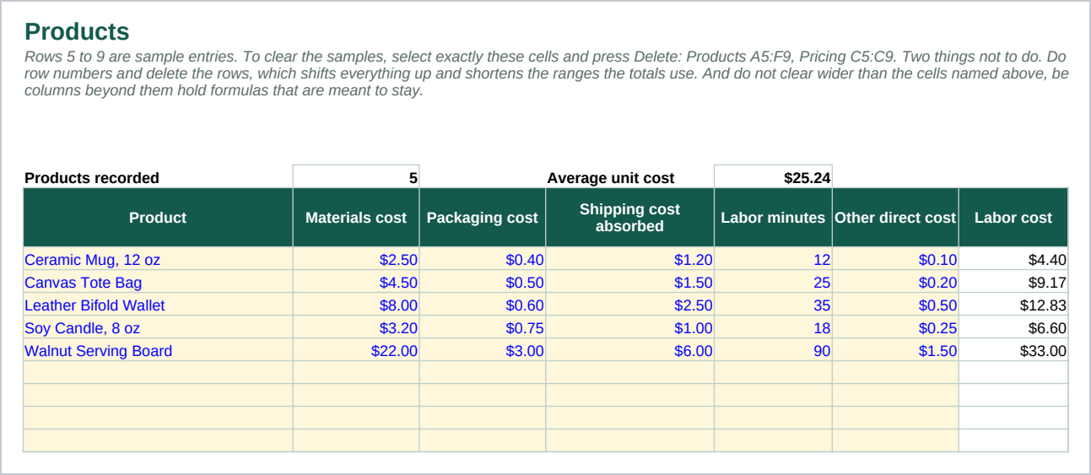Select the $25.24 average cost cell
Screen dimensions: 1091x475
tap(773, 177)
